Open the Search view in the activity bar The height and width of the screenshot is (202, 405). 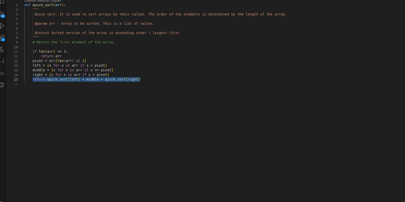click(x=2, y=2)
